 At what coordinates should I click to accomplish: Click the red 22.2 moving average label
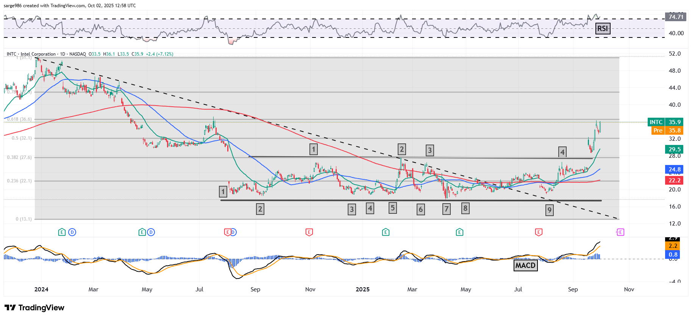[x=674, y=180]
